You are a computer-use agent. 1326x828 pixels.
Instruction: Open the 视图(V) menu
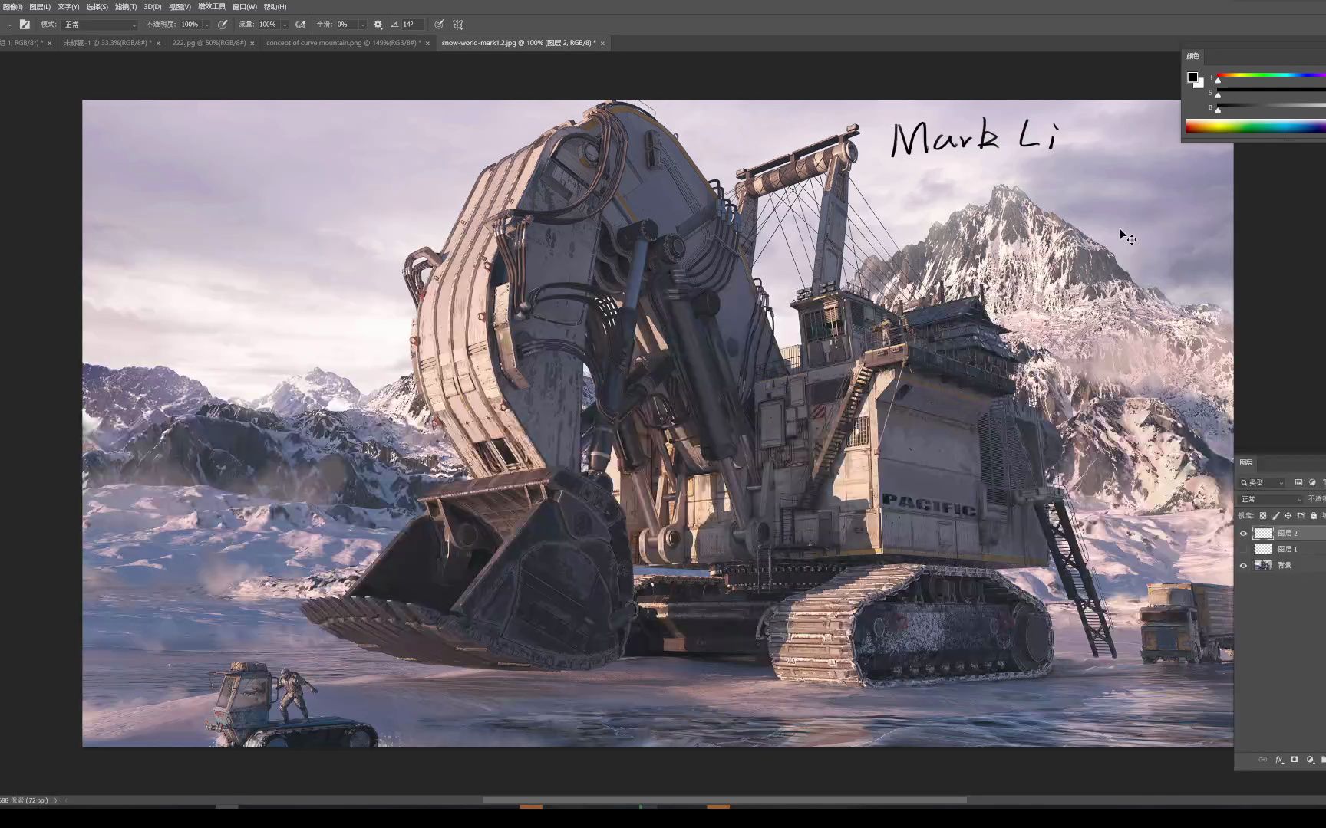coord(180,7)
